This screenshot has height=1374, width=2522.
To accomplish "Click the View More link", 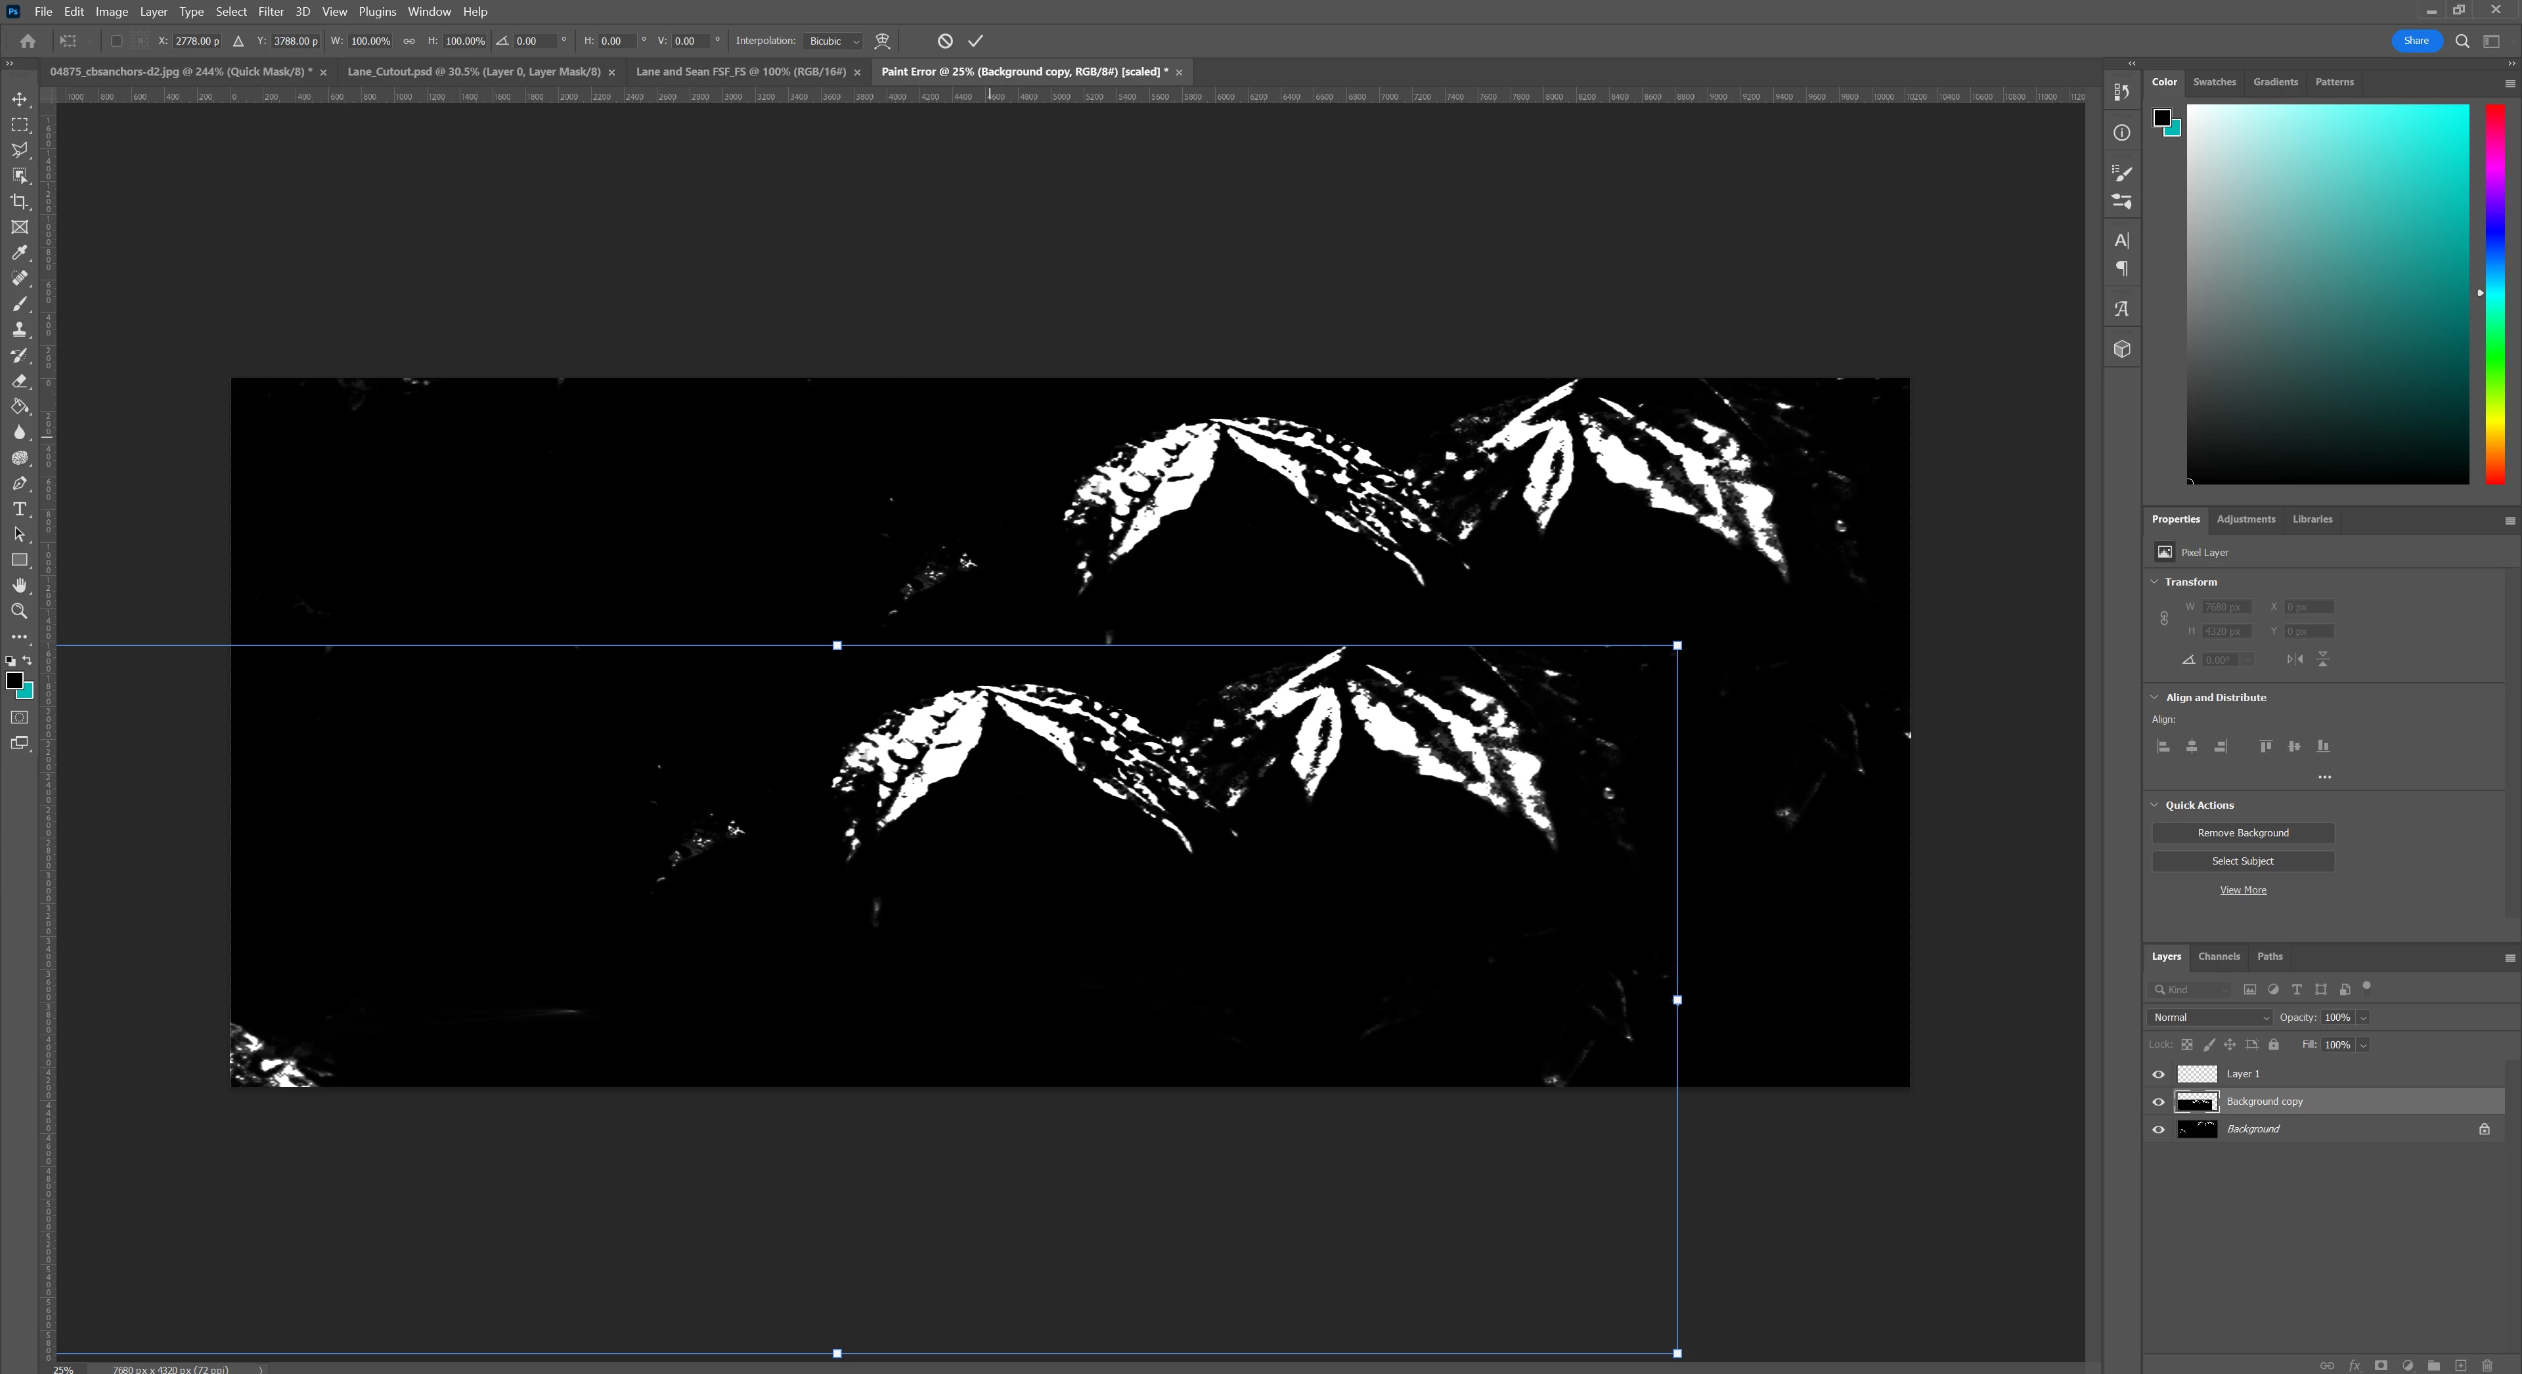I will point(2242,891).
